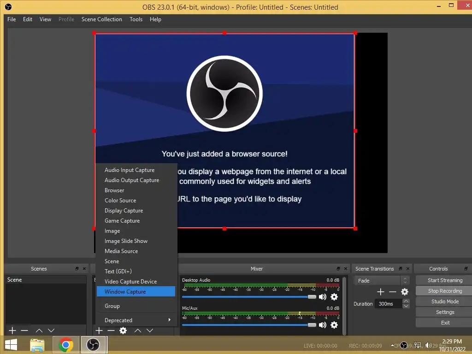The height and width of the screenshot is (354, 472).
Task: Open the Settings button in Controls
Action: coord(445,312)
